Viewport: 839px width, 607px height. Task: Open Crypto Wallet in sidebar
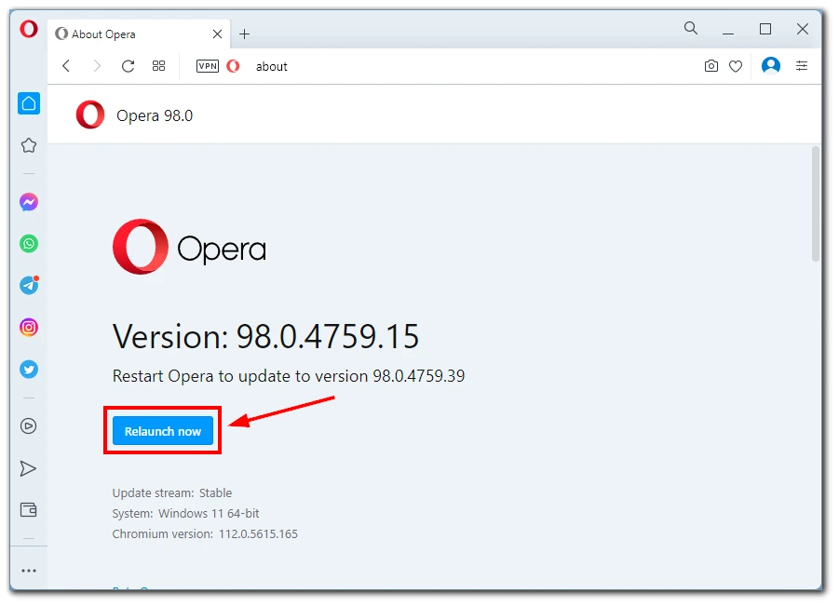(28, 509)
